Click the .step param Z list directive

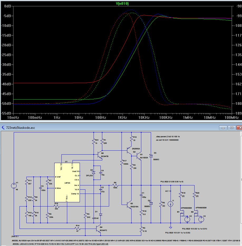pos(168,137)
